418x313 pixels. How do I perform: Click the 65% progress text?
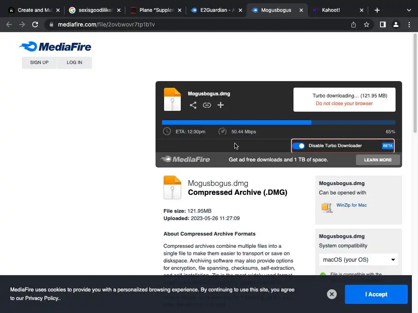click(x=390, y=132)
